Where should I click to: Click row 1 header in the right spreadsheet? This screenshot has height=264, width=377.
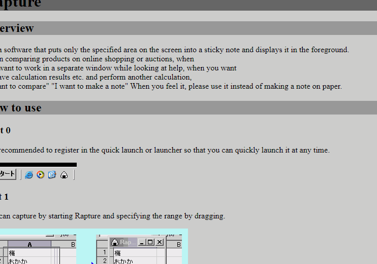(x=104, y=253)
